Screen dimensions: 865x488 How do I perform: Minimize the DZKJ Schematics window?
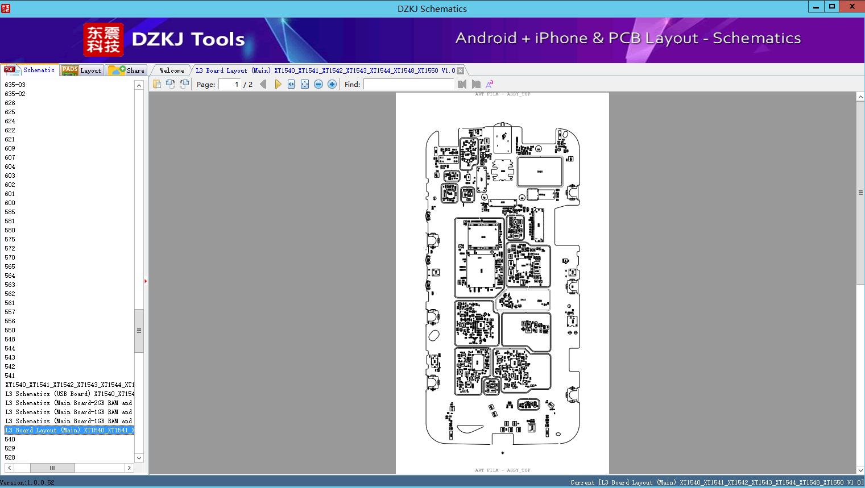pyautogui.click(x=816, y=6)
